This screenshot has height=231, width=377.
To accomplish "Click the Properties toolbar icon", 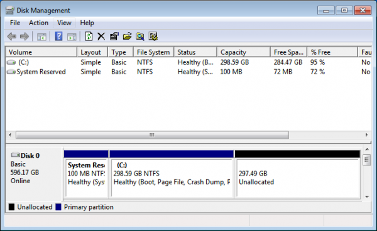I will coord(114,37).
